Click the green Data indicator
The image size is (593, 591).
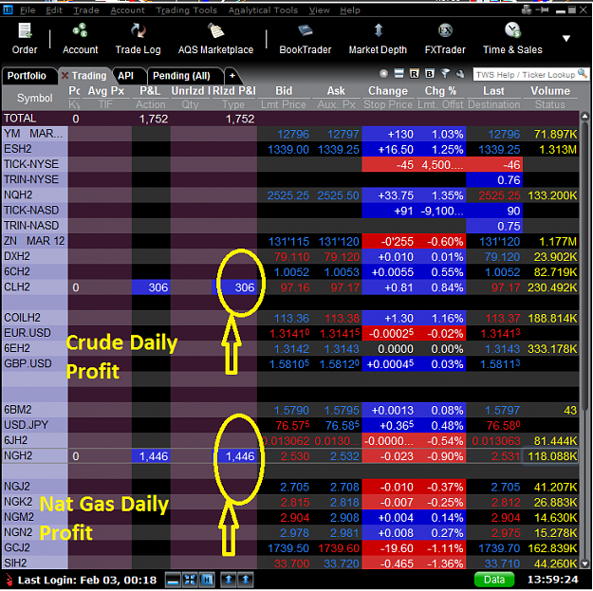pos(494,580)
